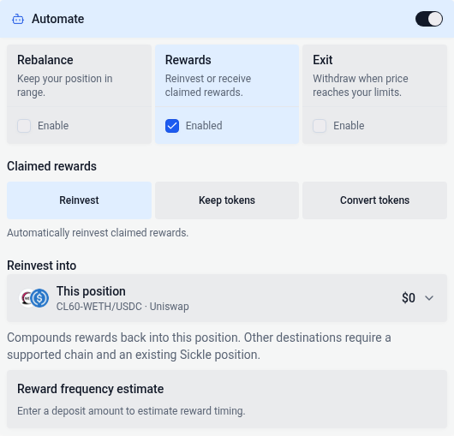Click the Automate header title
454x436 pixels.
[x=58, y=19]
